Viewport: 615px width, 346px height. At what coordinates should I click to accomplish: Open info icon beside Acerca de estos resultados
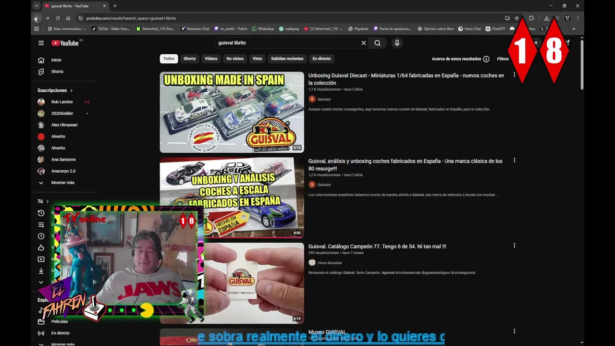(486, 59)
